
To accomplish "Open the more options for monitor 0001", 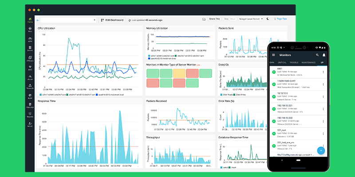I will coord(323,72).
